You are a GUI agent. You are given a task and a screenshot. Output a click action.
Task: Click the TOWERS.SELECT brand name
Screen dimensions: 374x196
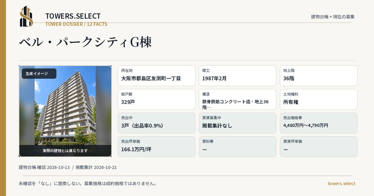click(x=73, y=16)
